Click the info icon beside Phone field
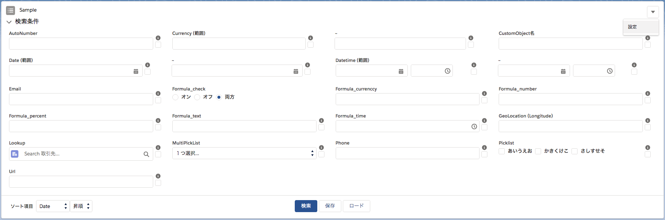Viewport: 665px width, 220px height. [484, 148]
